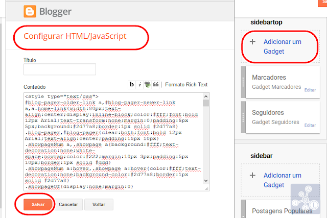Click the content scrollbar down arrow
Screen dimensions: 327x218
pos(206,181)
